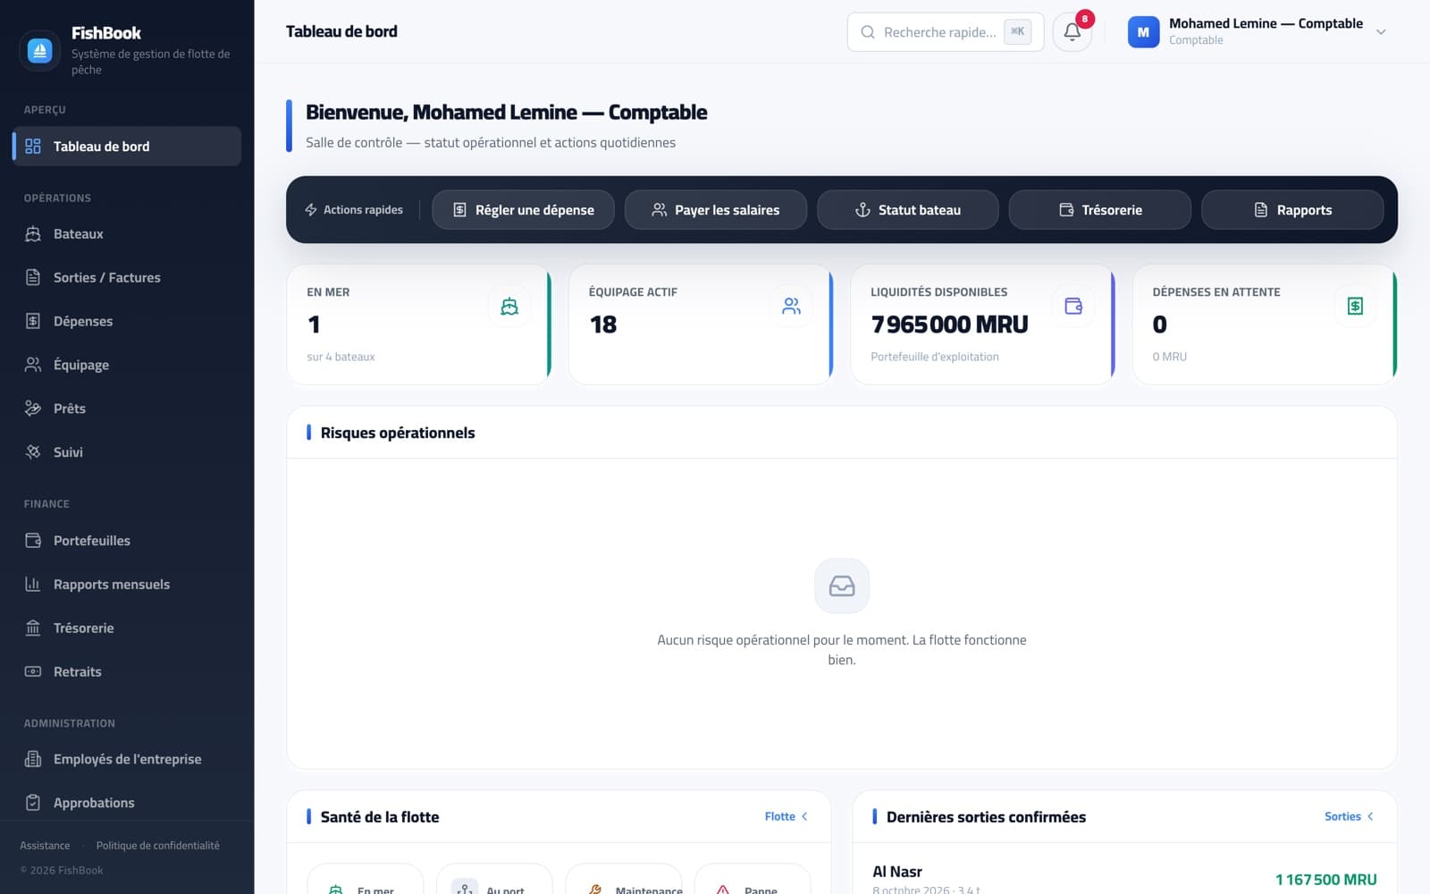This screenshot has width=1430, height=894.
Task: Click Régler une dépense quick action
Action: click(523, 210)
